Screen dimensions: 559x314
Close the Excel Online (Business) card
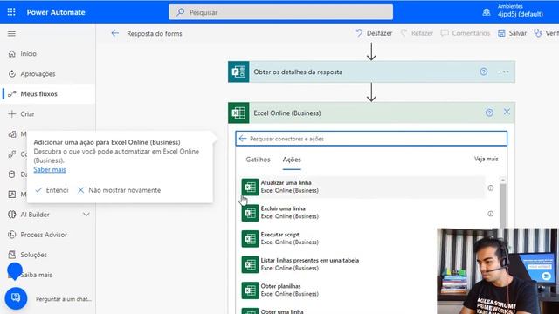(x=507, y=112)
